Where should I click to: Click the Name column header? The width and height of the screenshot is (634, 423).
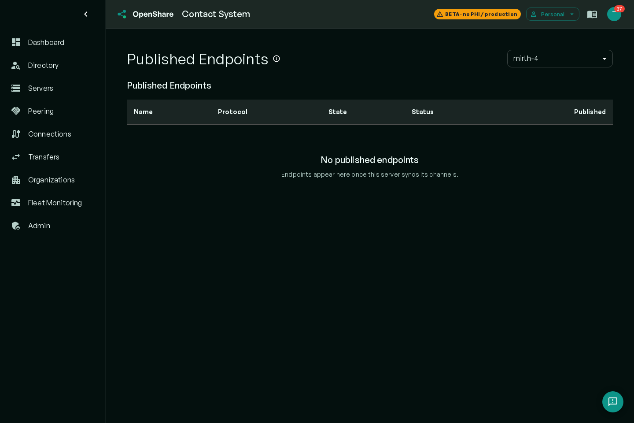143,112
